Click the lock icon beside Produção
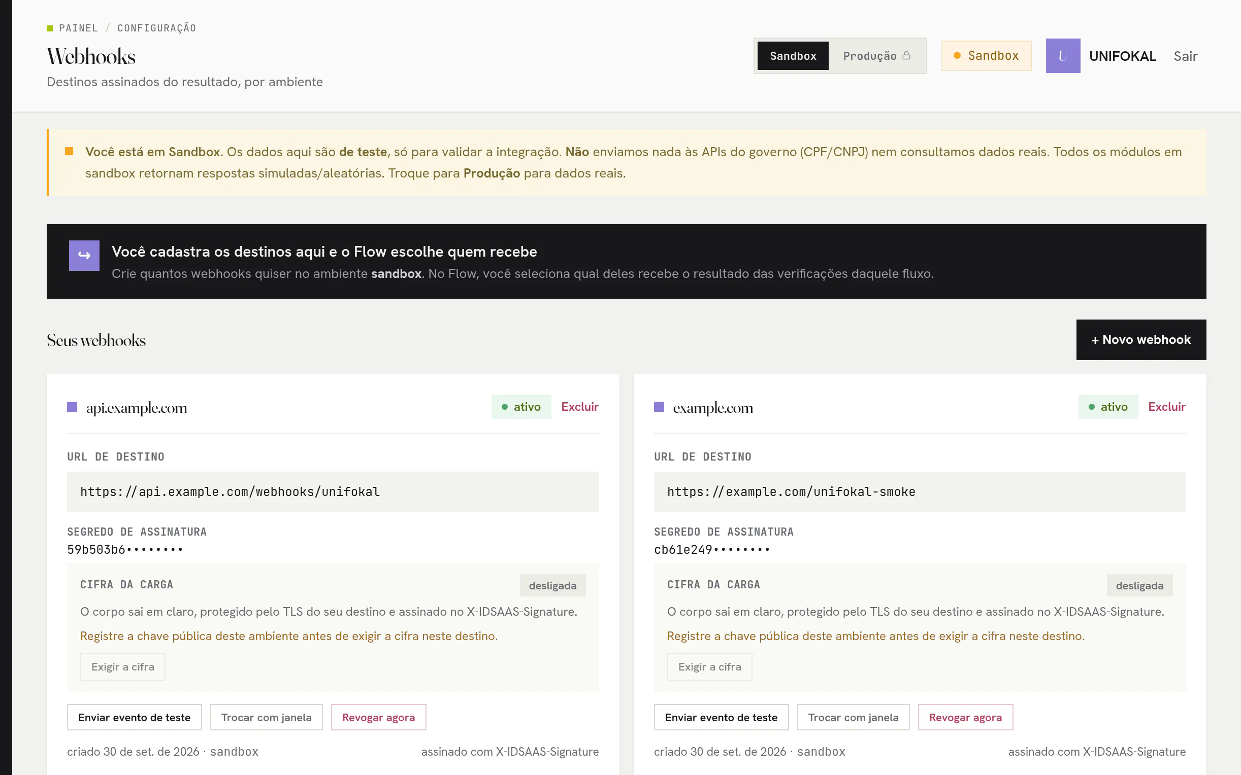Image resolution: width=1241 pixels, height=775 pixels. click(906, 55)
